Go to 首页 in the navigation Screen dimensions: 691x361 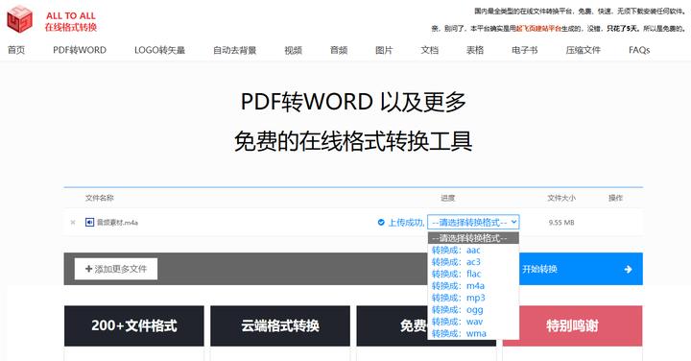click(16, 50)
